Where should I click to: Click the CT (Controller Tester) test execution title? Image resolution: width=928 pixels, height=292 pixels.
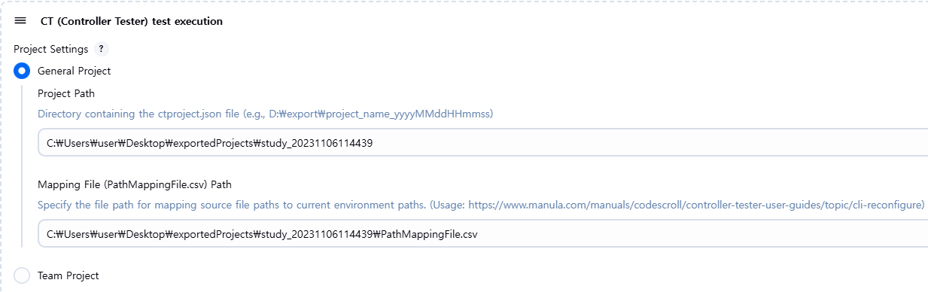[132, 21]
